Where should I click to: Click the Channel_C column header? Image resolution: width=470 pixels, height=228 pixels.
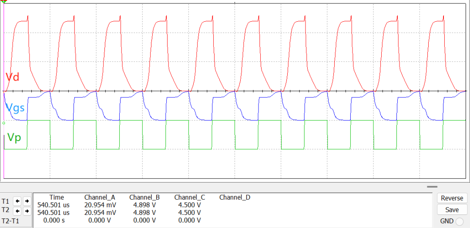click(x=190, y=198)
